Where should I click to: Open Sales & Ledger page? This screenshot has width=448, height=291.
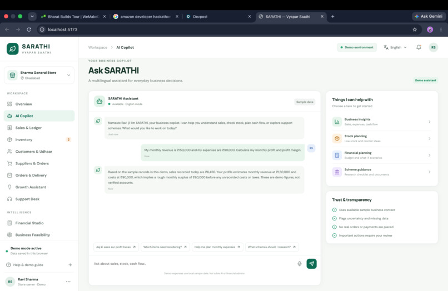pyautogui.click(x=39, y=128)
